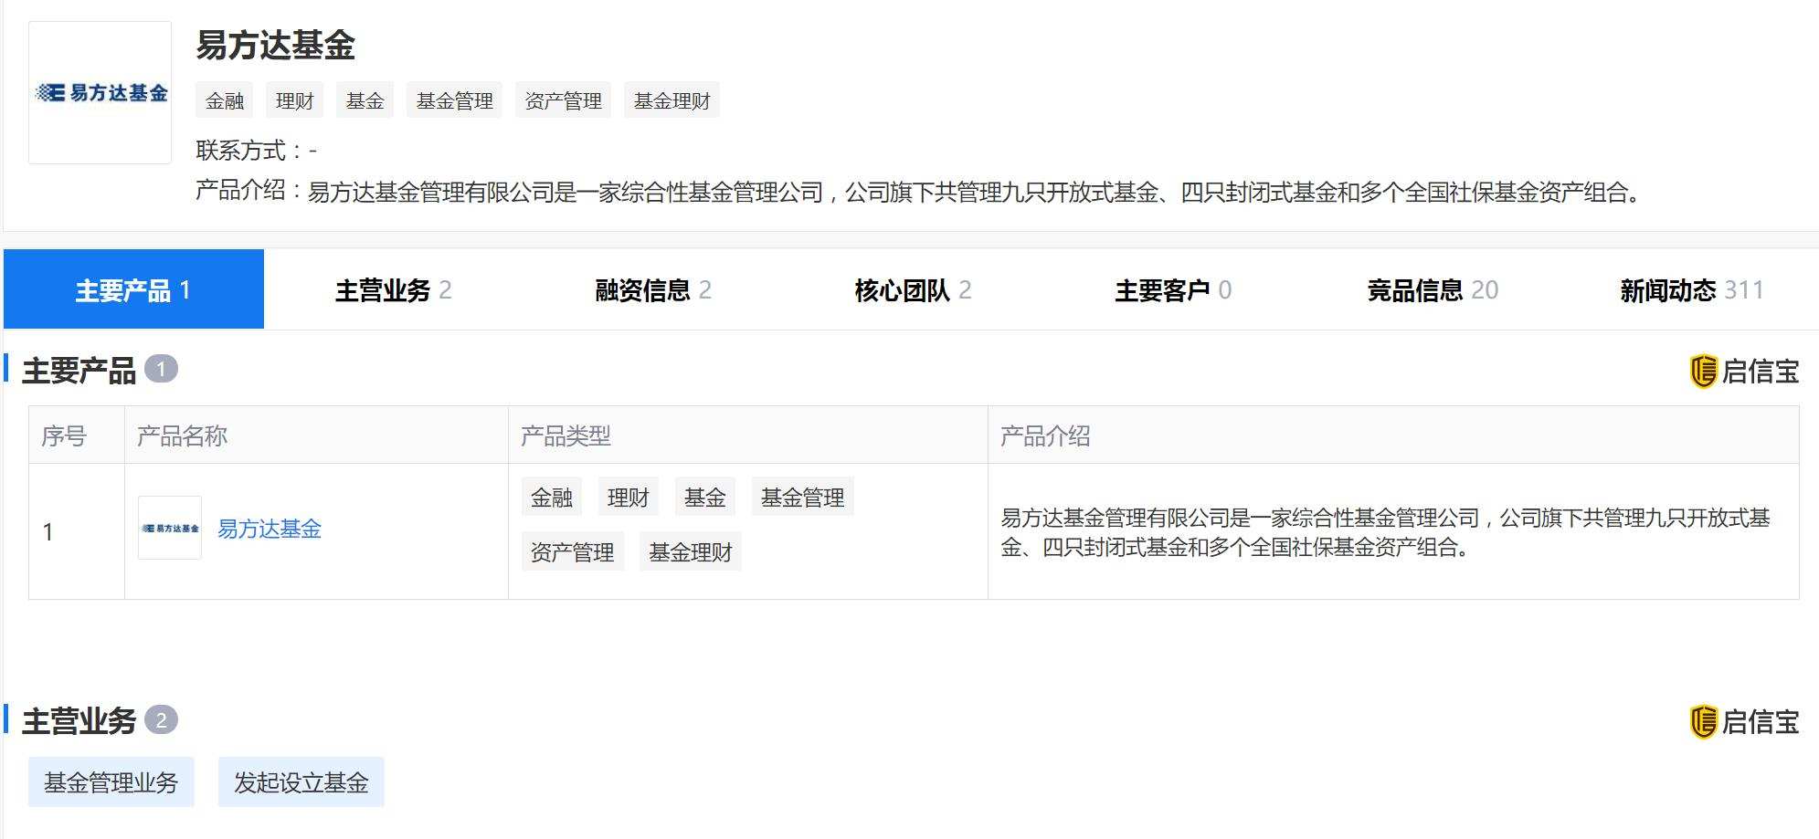Click the 产品介绍 description in the header
Screen dimensions: 1819x839
coord(920,192)
